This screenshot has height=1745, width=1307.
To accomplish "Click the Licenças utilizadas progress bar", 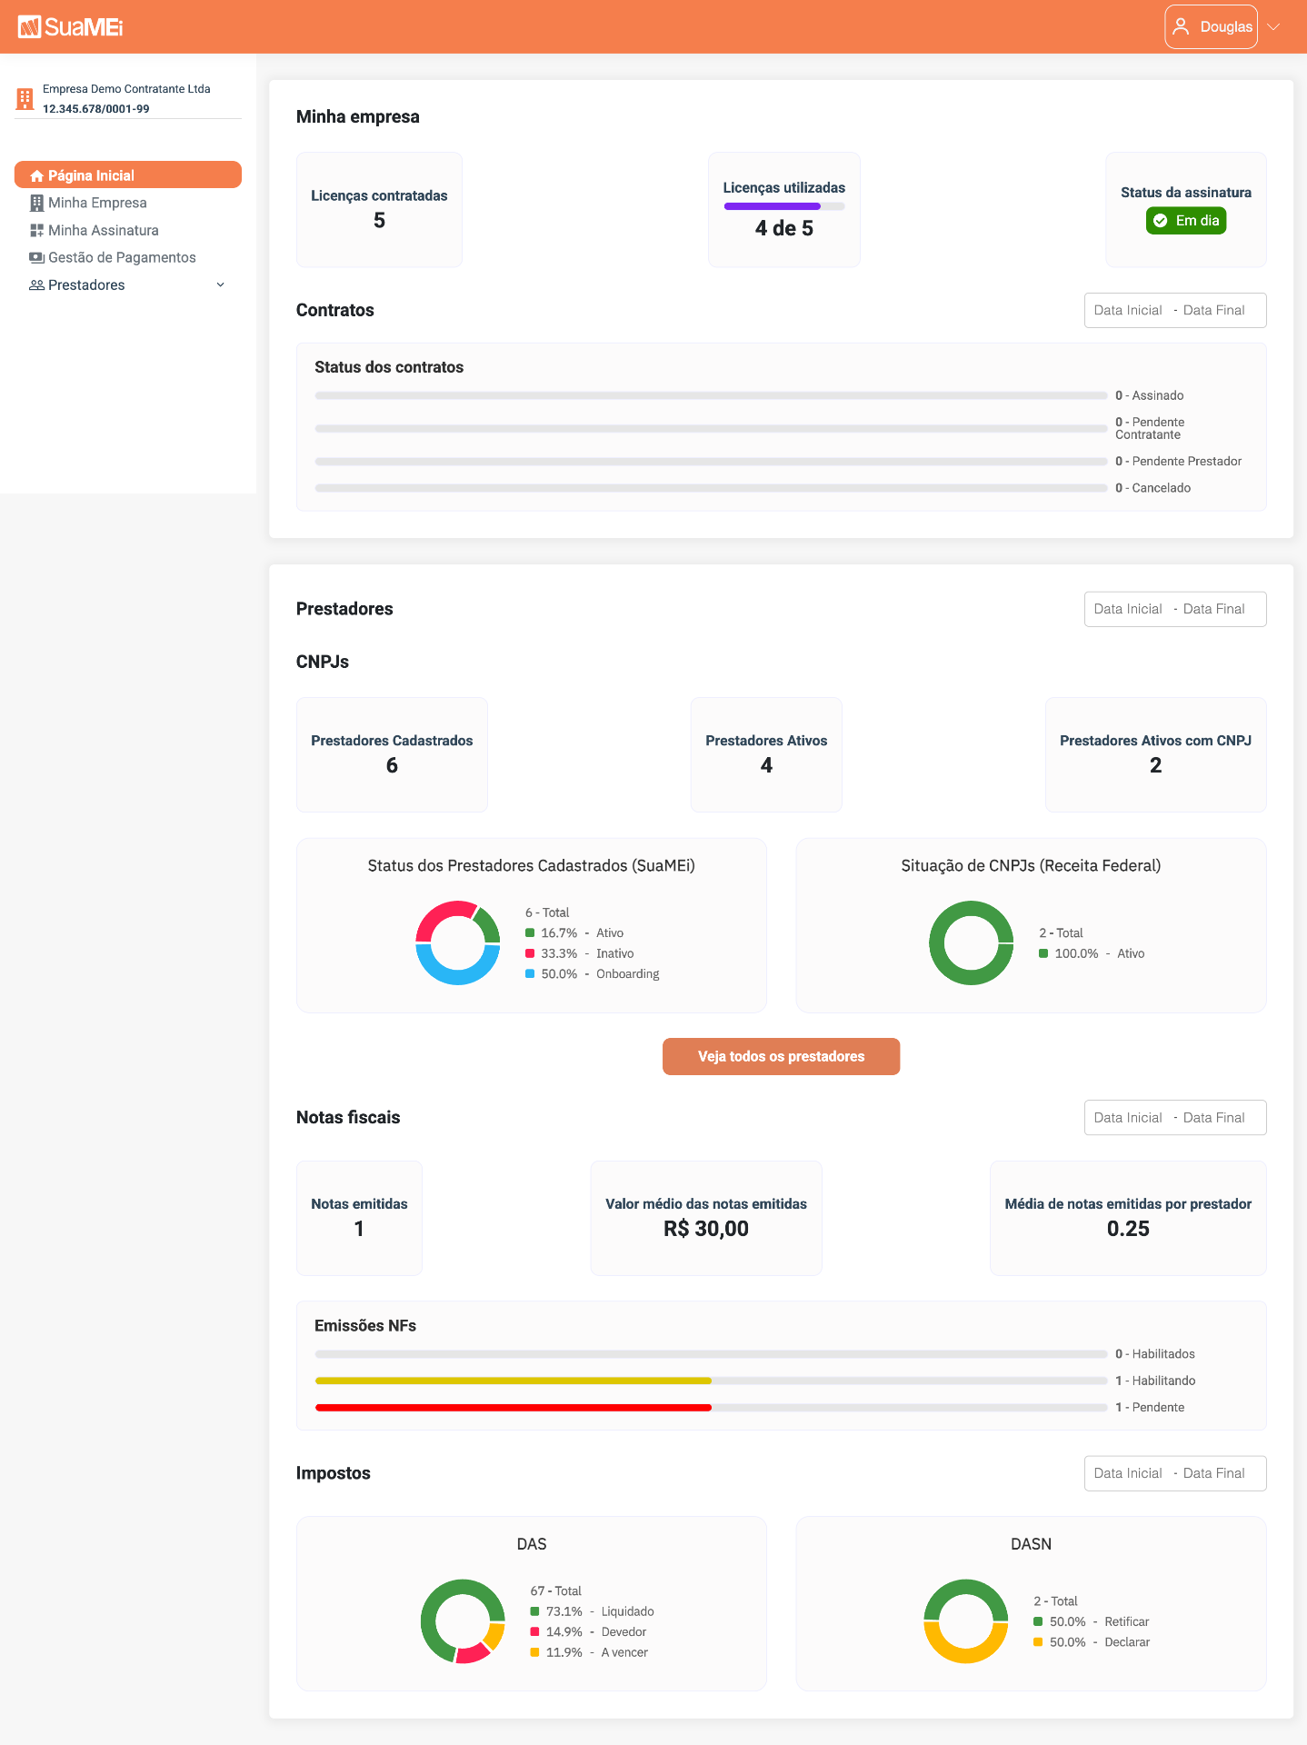I will 784,206.
